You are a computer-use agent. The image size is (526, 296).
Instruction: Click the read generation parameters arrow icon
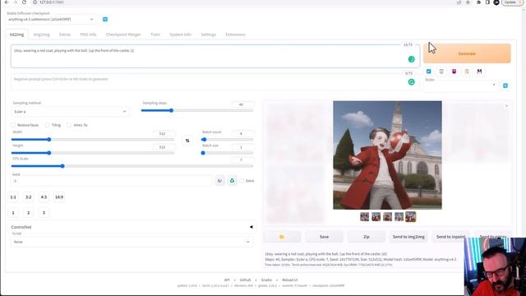pos(429,72)
